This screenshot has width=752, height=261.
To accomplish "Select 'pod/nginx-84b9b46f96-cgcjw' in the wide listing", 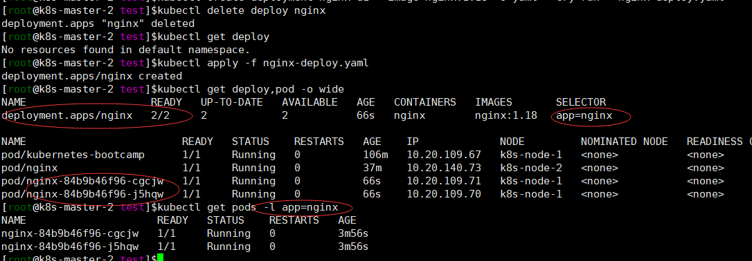I will (82, 181).
